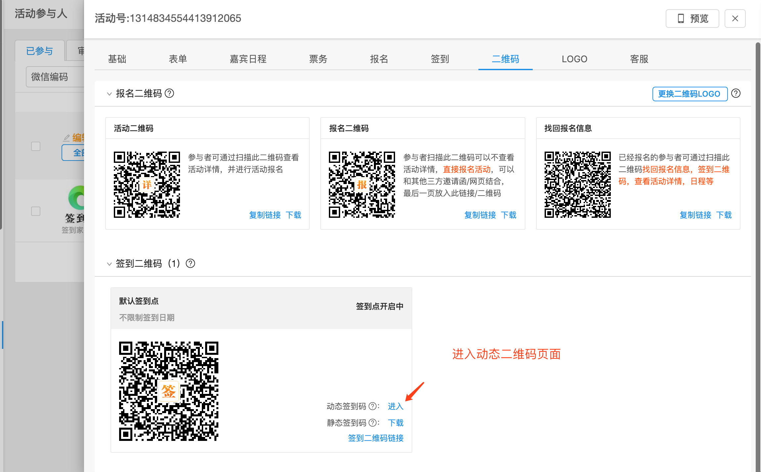Click help icon next to 更换二维码LOGO
This screenshot has width=761, height=472.
[736, 93]
